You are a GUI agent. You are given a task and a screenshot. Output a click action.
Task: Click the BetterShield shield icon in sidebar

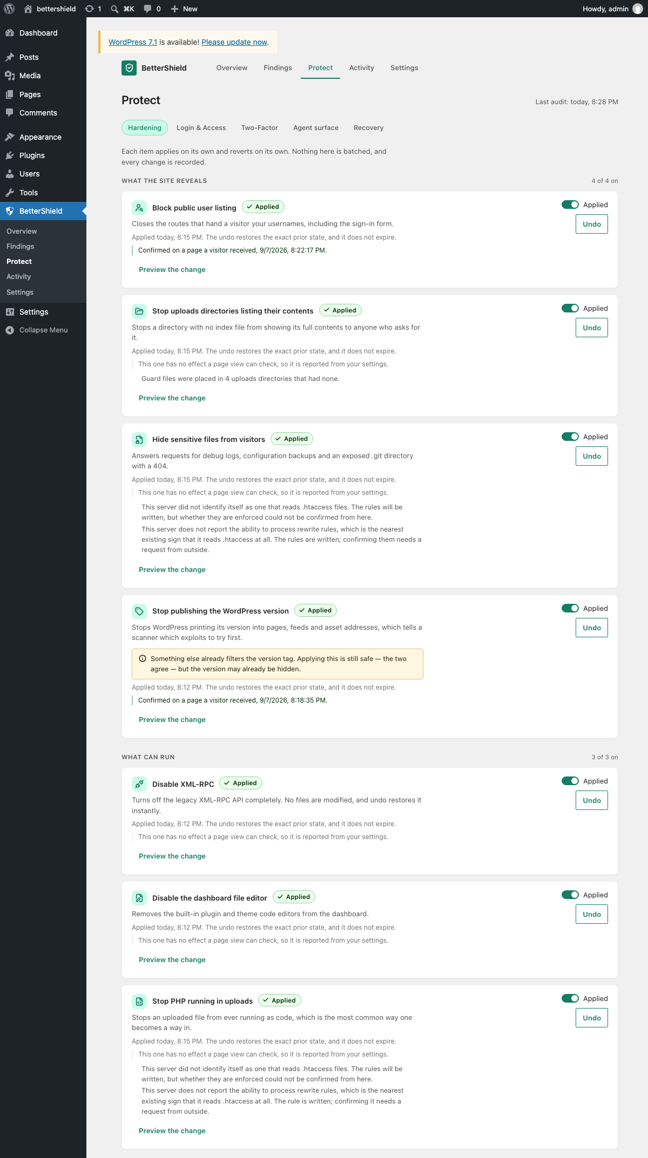coord(10,211)
